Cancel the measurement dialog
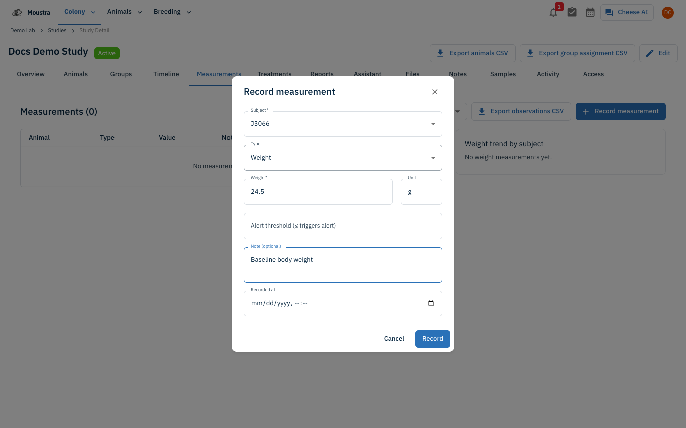The height and width of the screenshot is (428, 686). coord(394,339)
